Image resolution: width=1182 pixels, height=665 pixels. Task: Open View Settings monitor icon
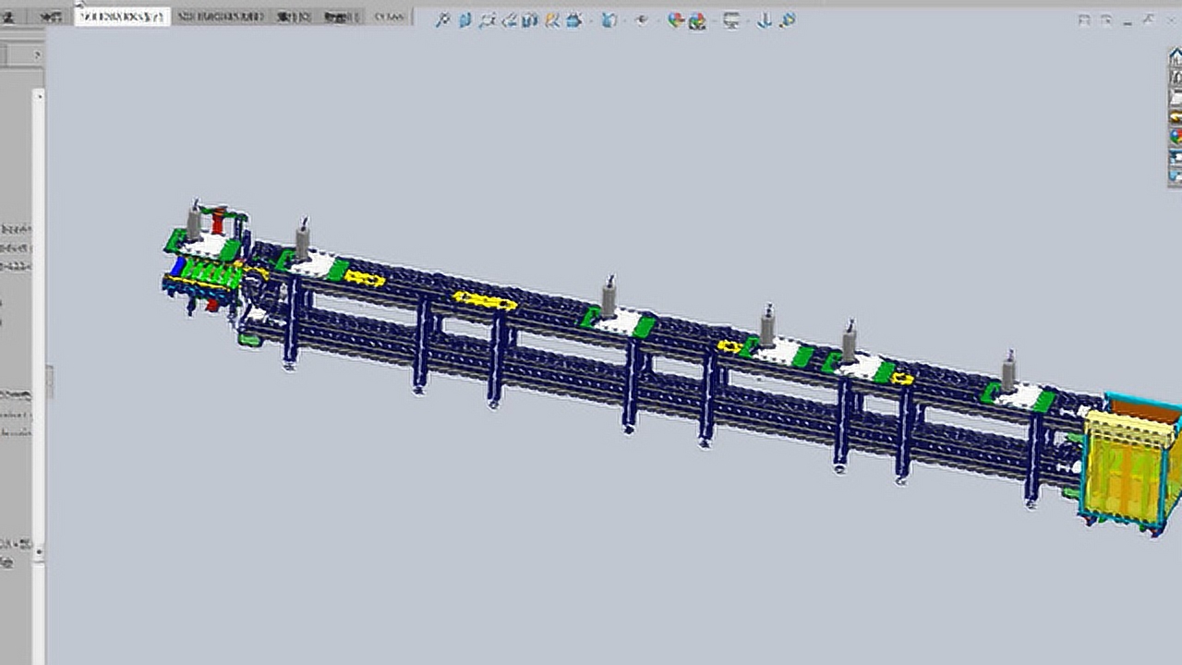click(x=731, y=19)
